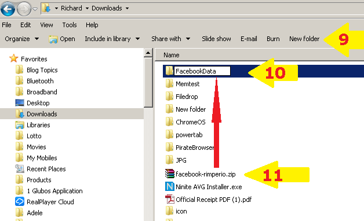Expand Include in library dropdown

tap(112, 39)
